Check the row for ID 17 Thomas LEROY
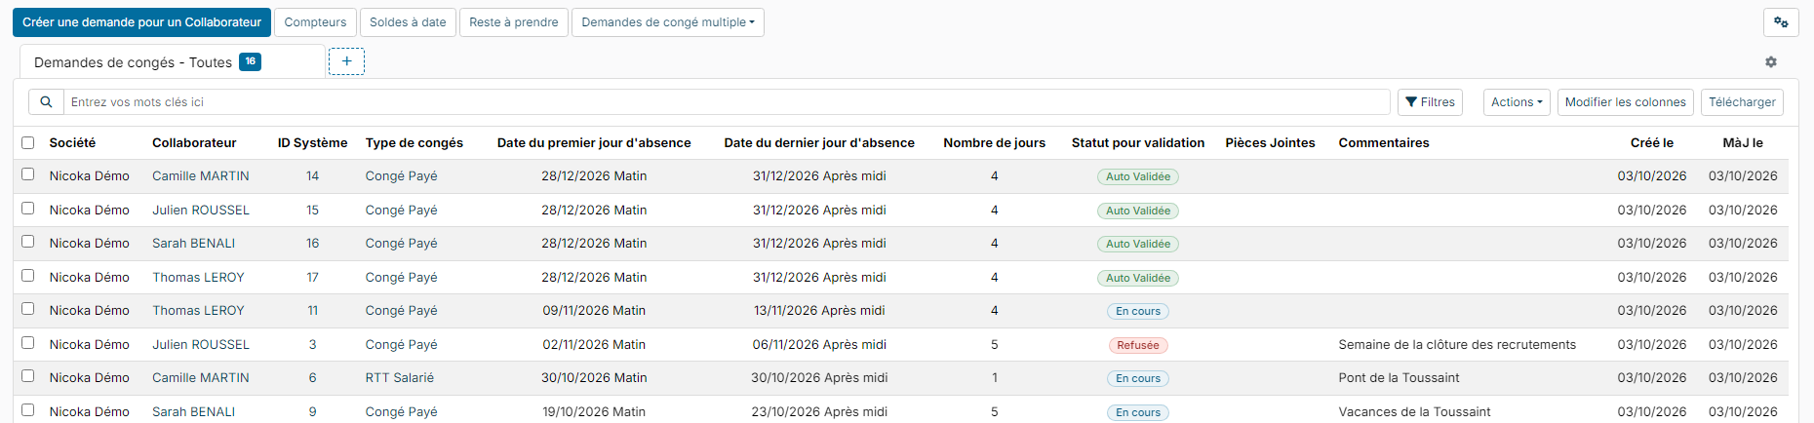 coord(28,276)
